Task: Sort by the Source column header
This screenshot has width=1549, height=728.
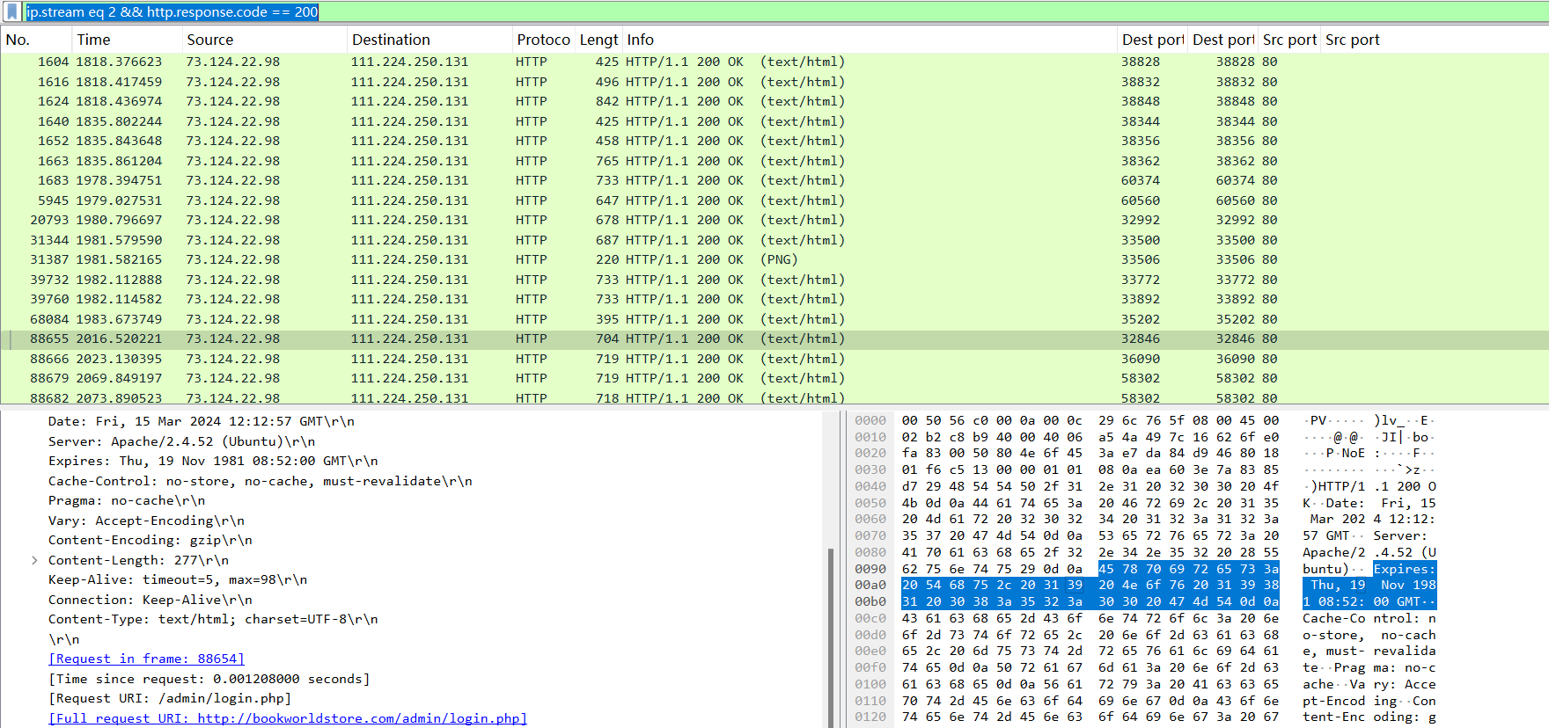Action: 264,40
